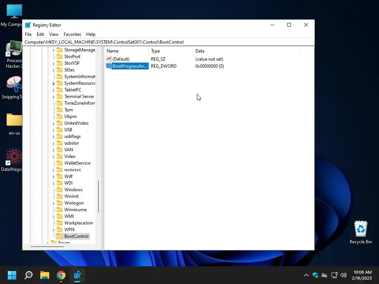Select the usbstor key

[71, 143]
